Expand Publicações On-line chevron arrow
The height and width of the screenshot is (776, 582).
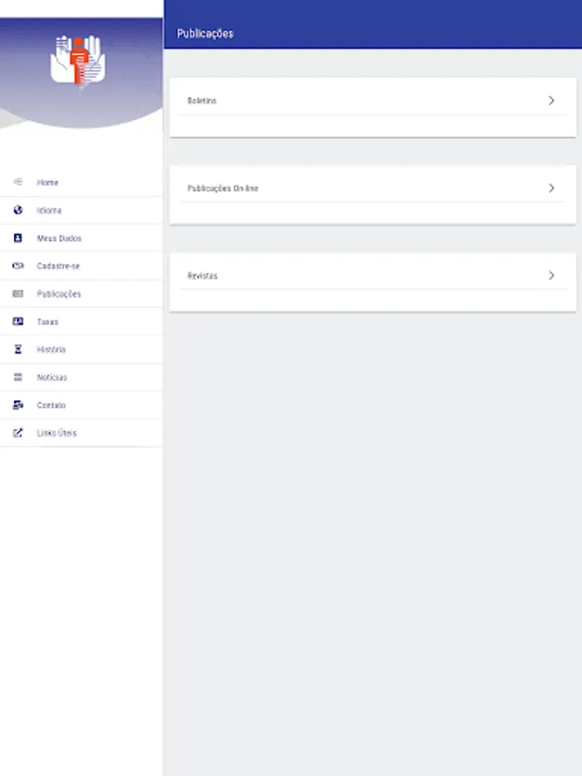[551, 188]
